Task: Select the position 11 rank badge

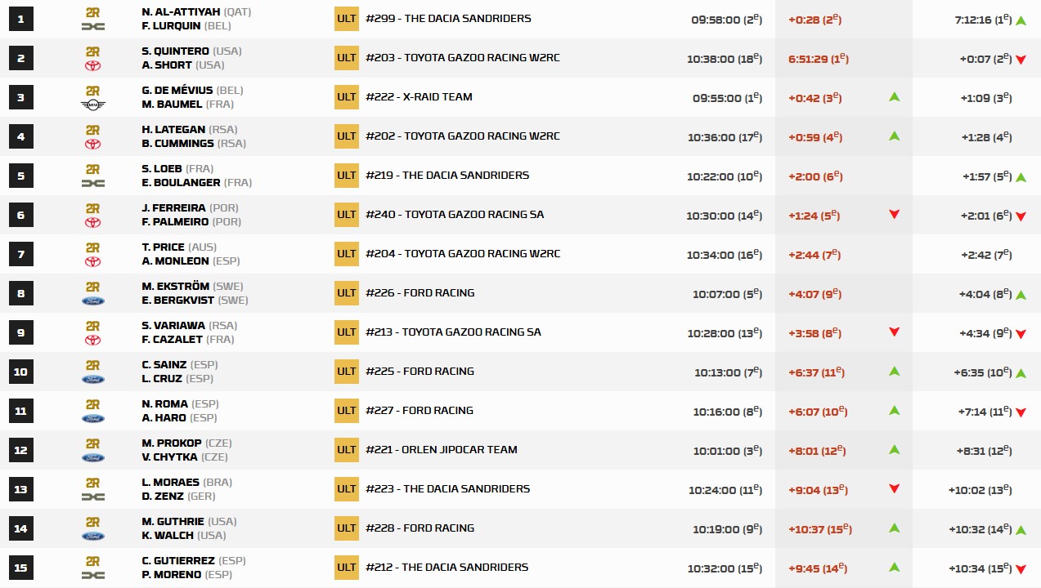Action: point(20,411)
